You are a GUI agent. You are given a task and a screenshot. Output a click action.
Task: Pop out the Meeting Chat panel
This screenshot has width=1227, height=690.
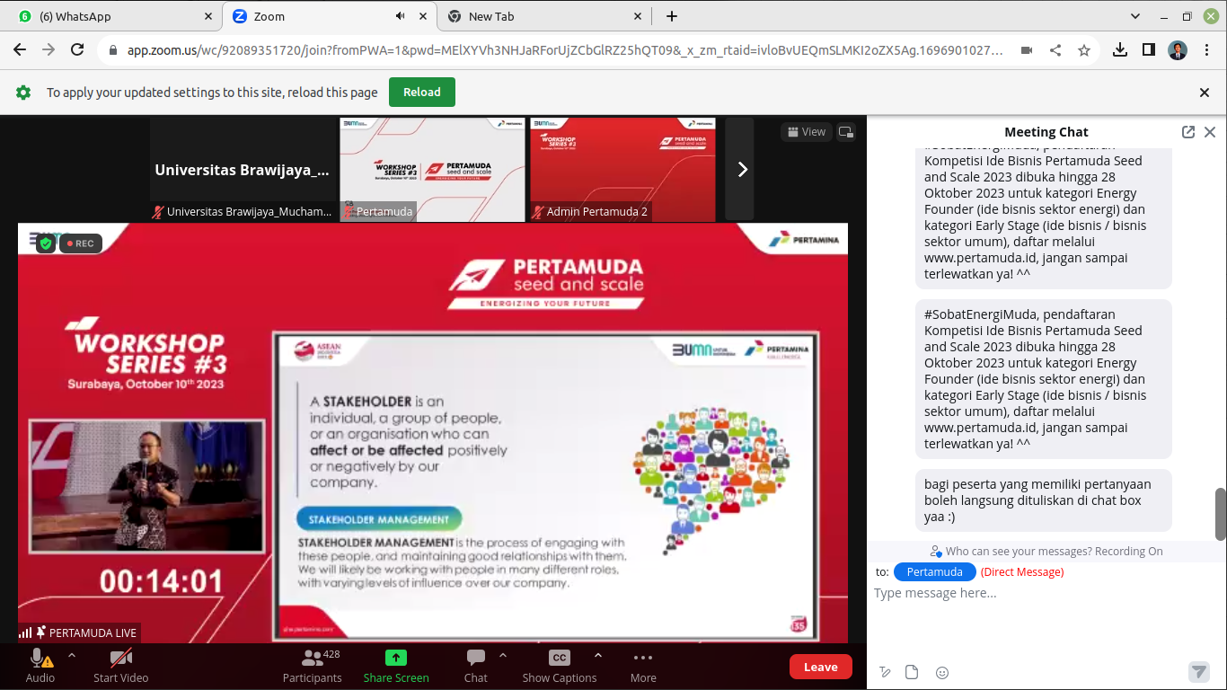pos(1188,132)
